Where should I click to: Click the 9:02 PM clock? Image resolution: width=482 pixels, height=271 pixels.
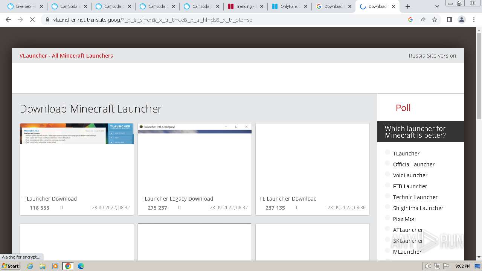(462, 266)
